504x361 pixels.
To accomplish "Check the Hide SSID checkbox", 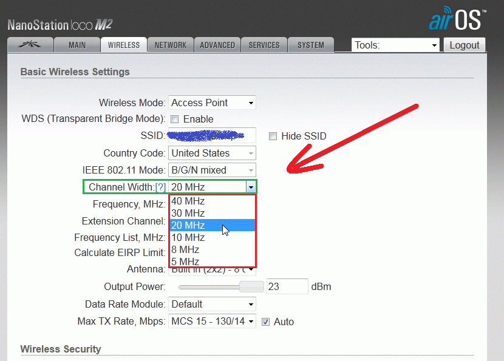I will tap(273, 136).
